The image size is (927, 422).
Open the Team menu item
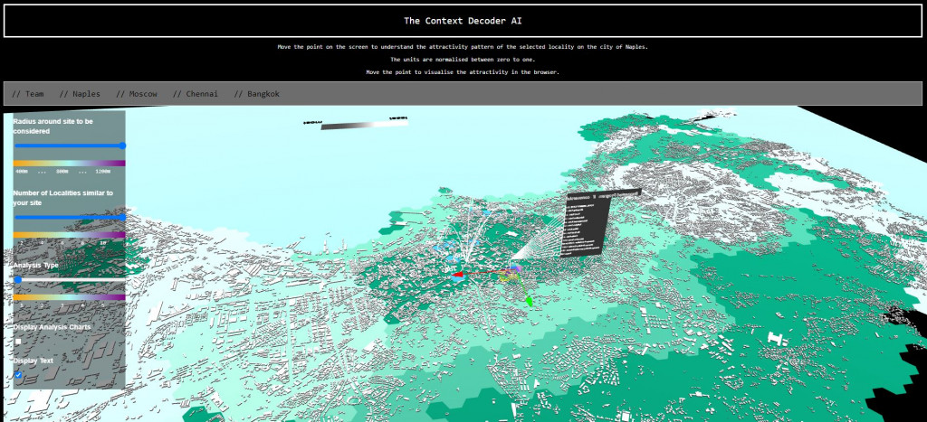pyautogui.click(x=28, y=94)
